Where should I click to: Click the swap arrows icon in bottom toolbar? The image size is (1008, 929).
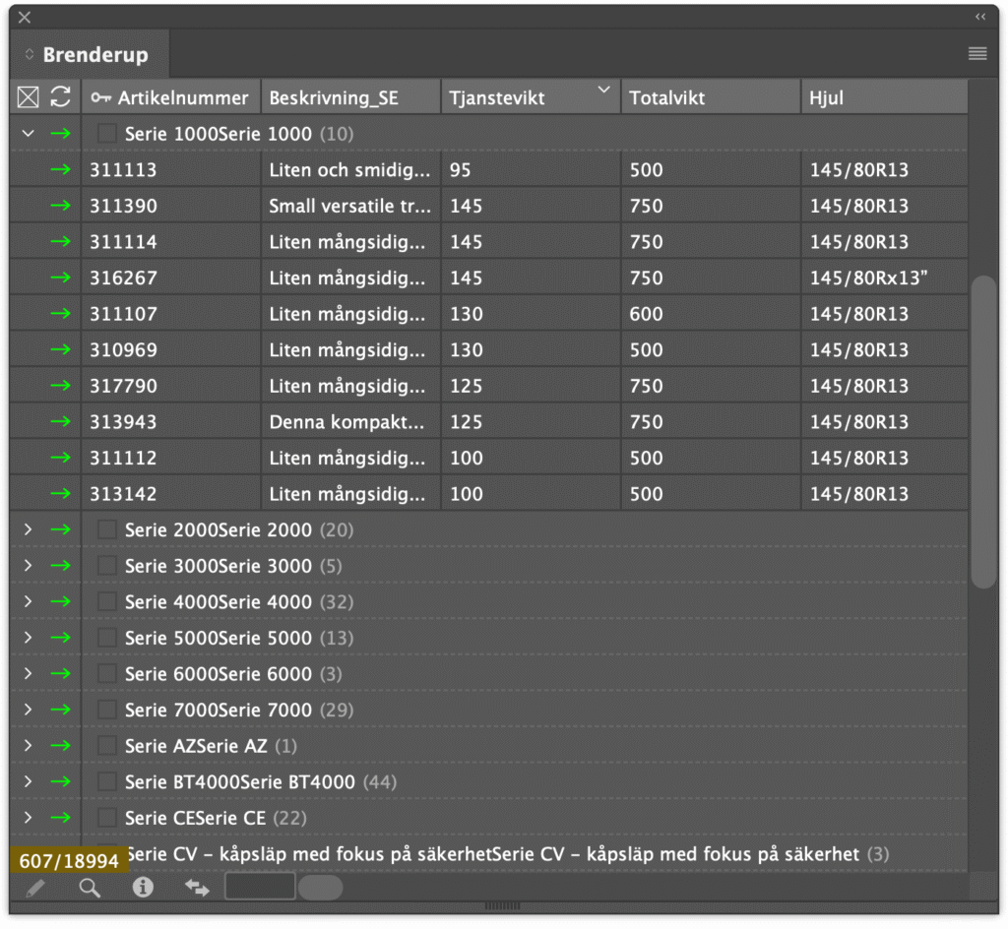[197, 888]
